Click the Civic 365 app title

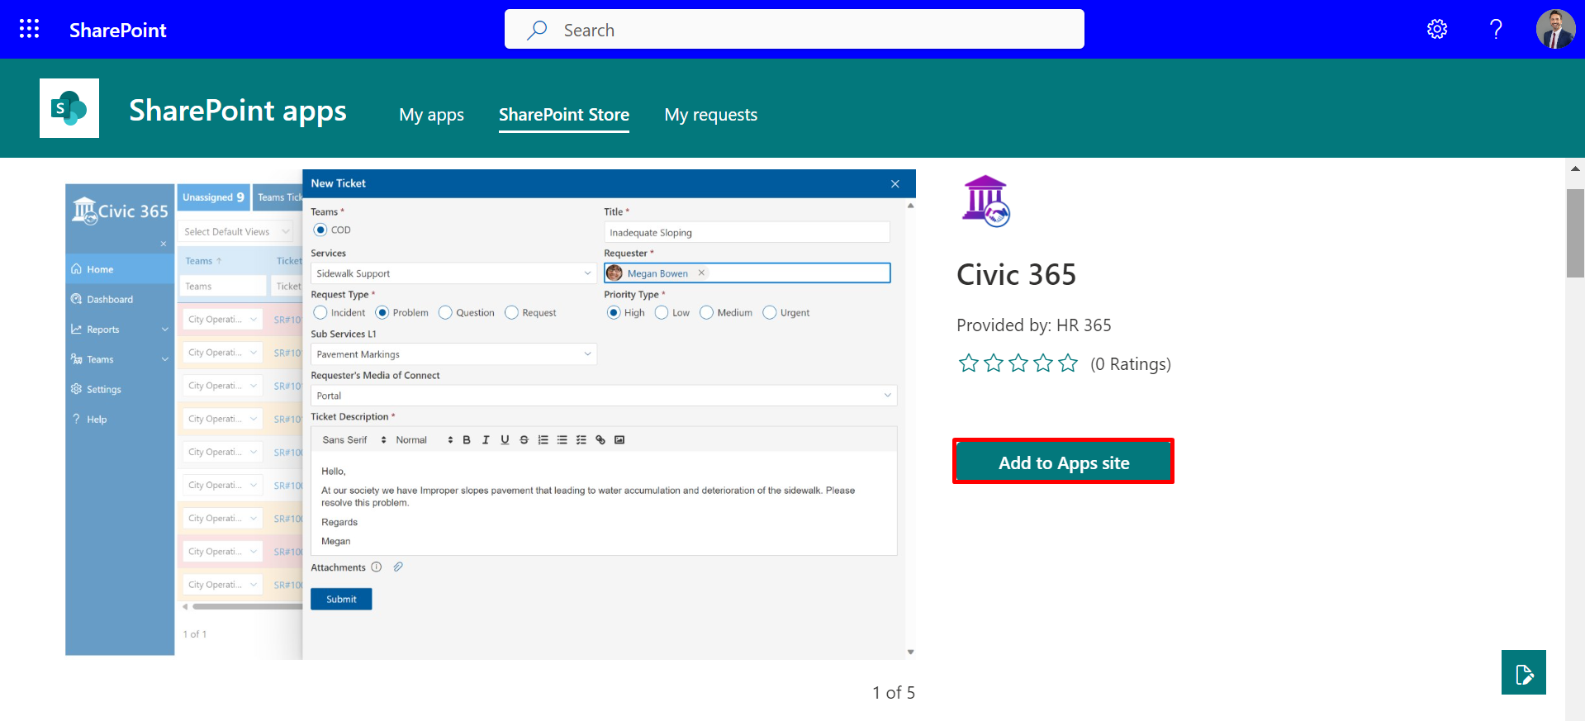pos(1016,274)
